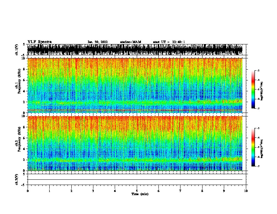This screenshot has width=277, height=214.
Task: Click the -3 label on ch.1 color scale
Action: (258, 70)
